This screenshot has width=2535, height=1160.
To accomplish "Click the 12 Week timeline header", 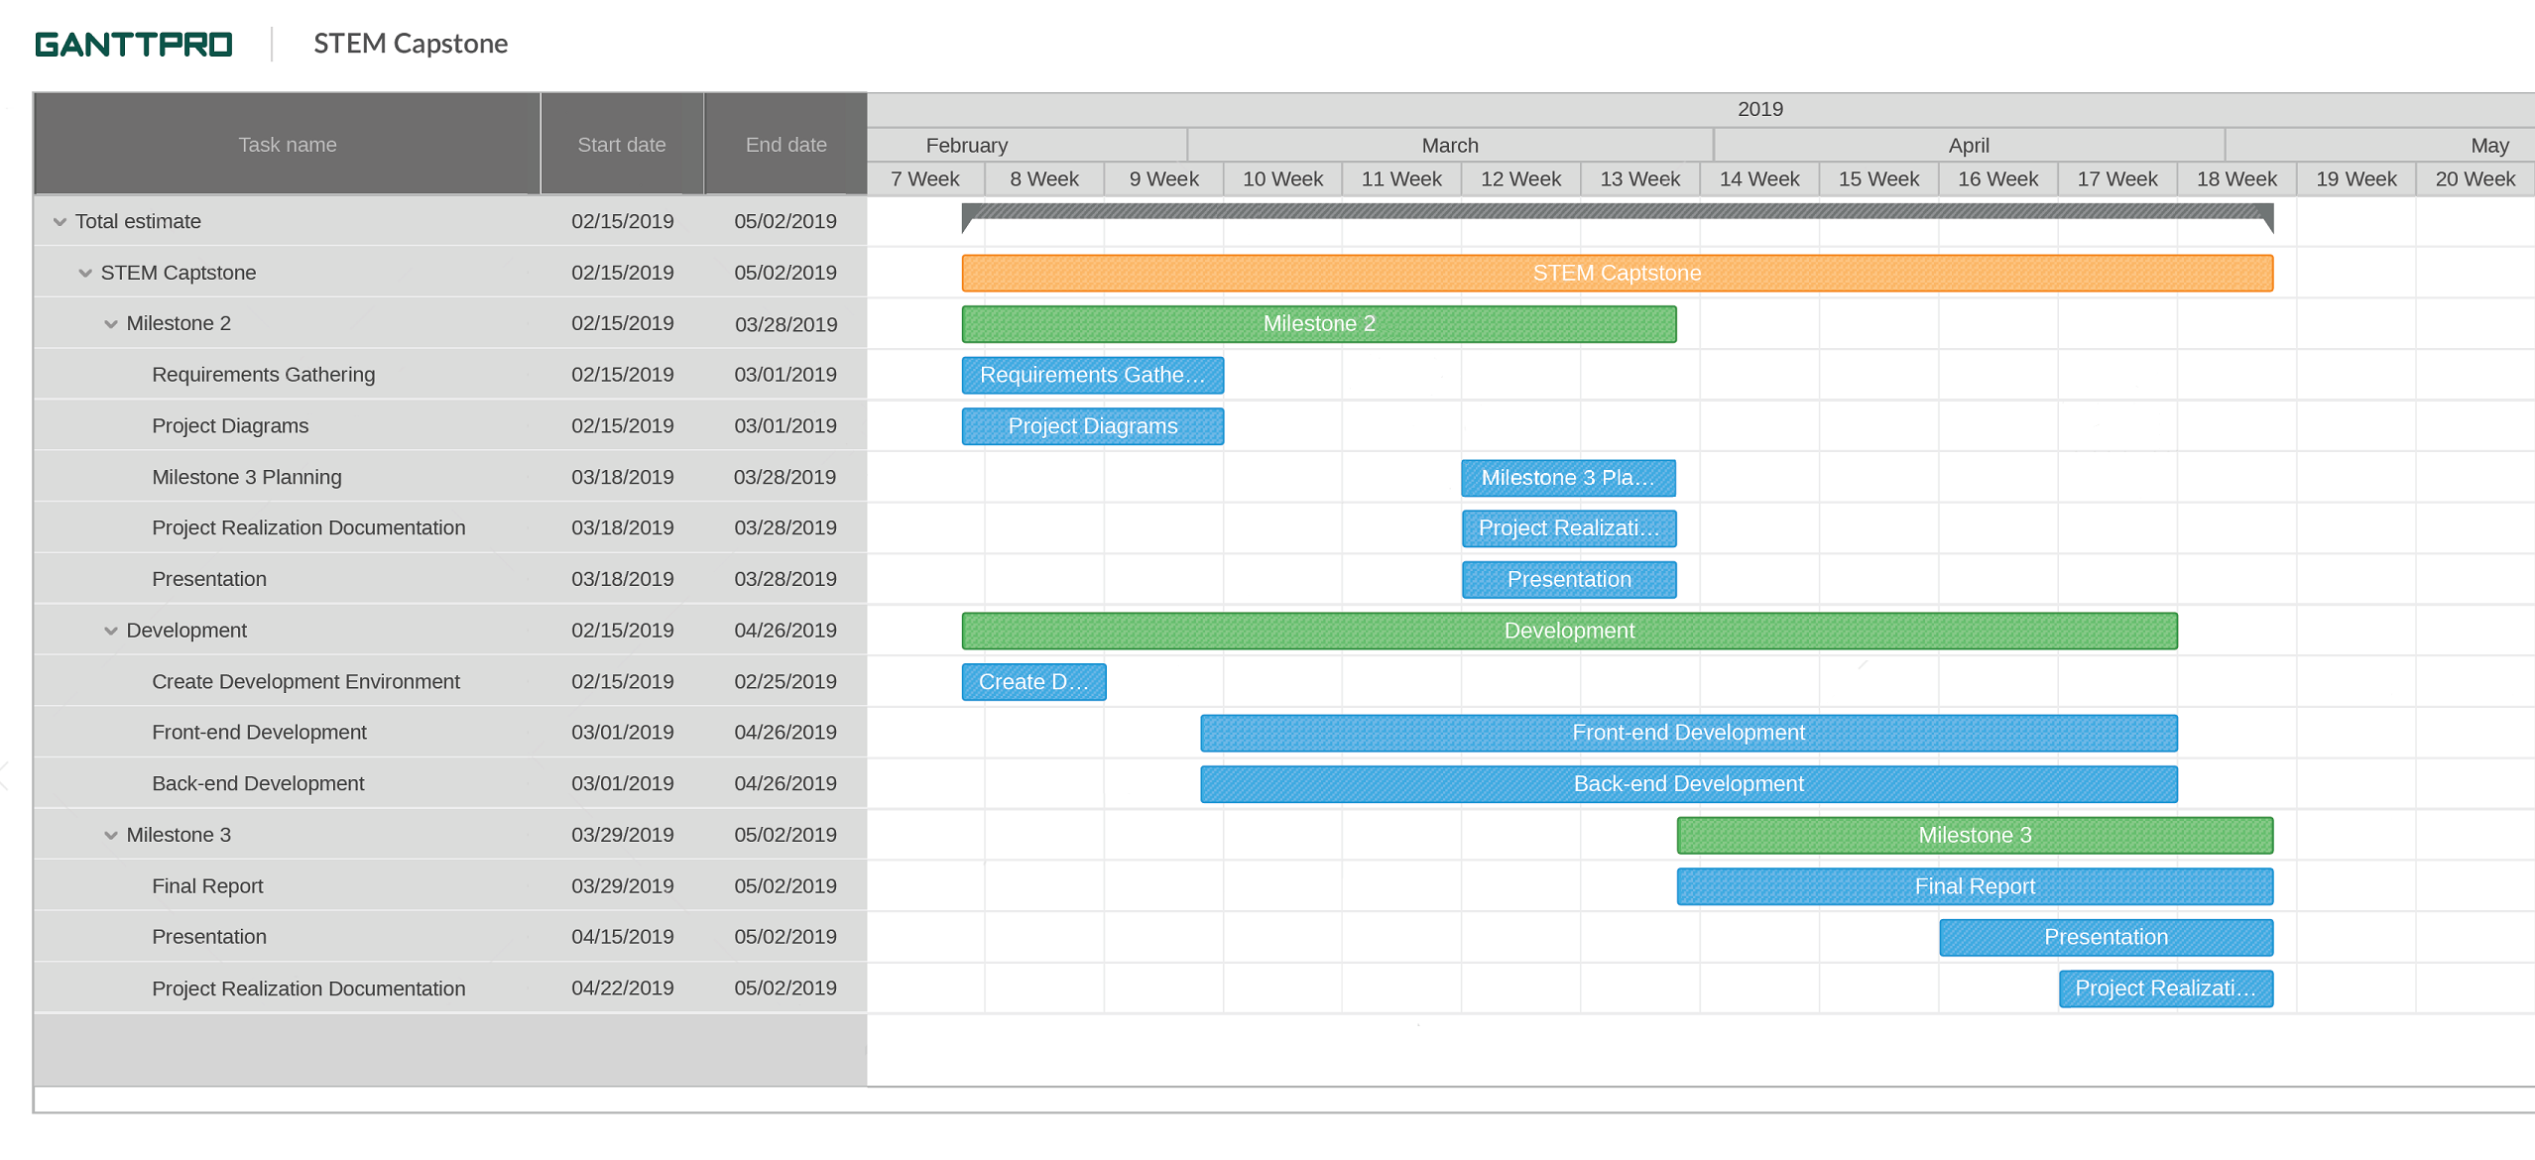I will (x=1520, y=179).
